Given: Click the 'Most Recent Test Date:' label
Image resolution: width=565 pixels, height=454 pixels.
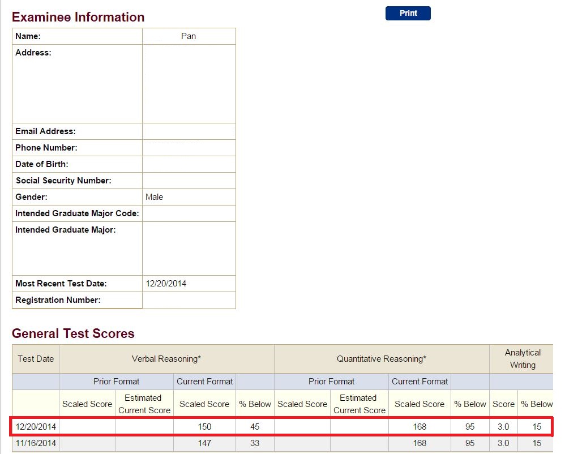Looking at the screenshot, I should point(61,284).
